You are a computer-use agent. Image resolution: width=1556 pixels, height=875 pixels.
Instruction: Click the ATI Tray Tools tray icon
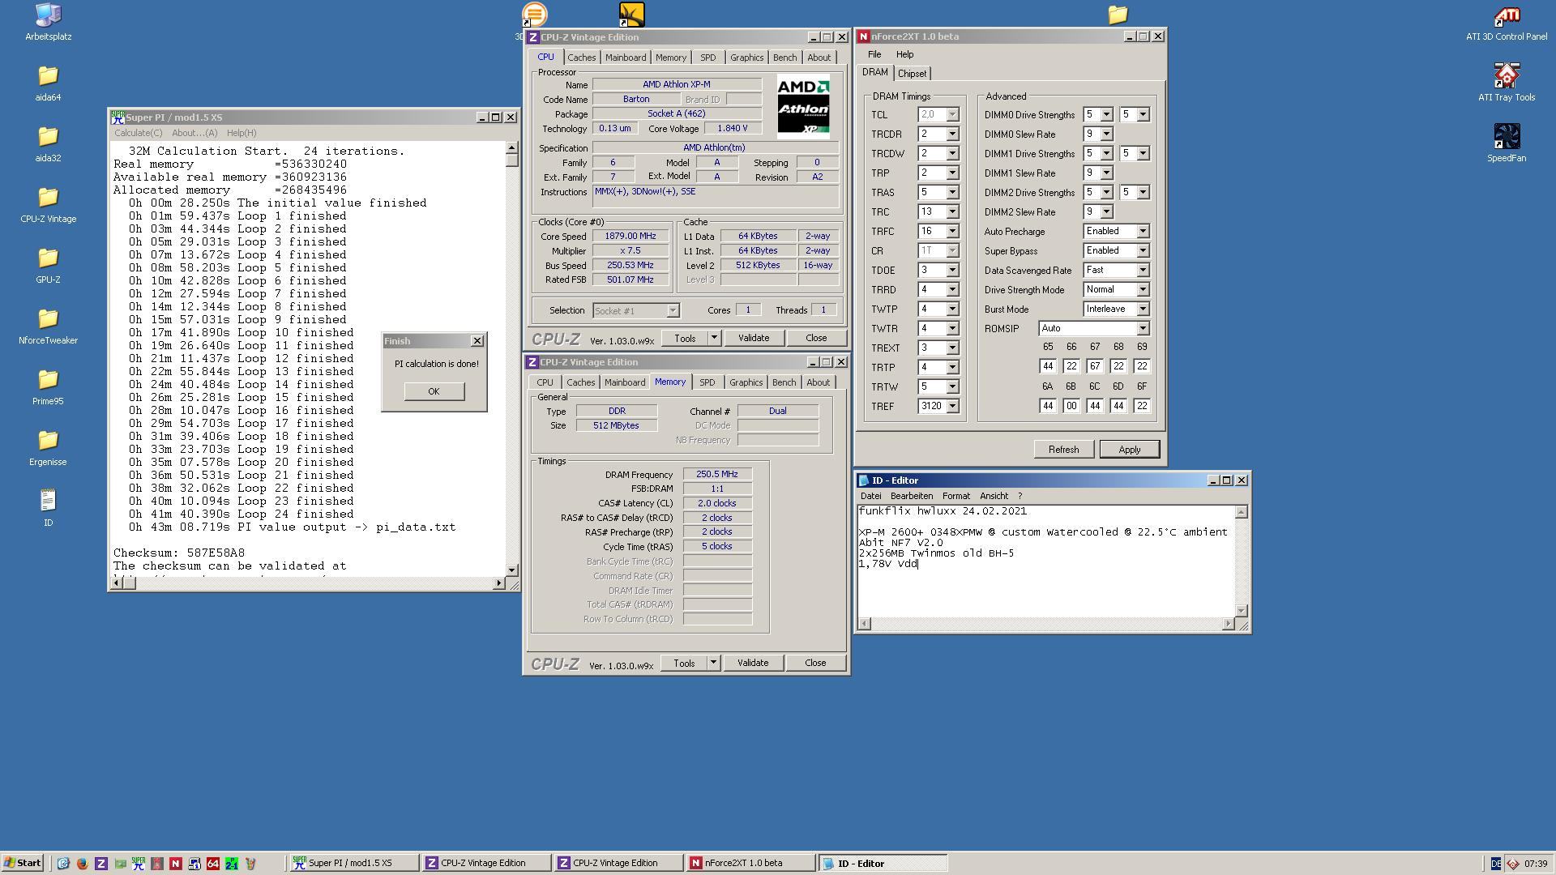point(1512,864)
